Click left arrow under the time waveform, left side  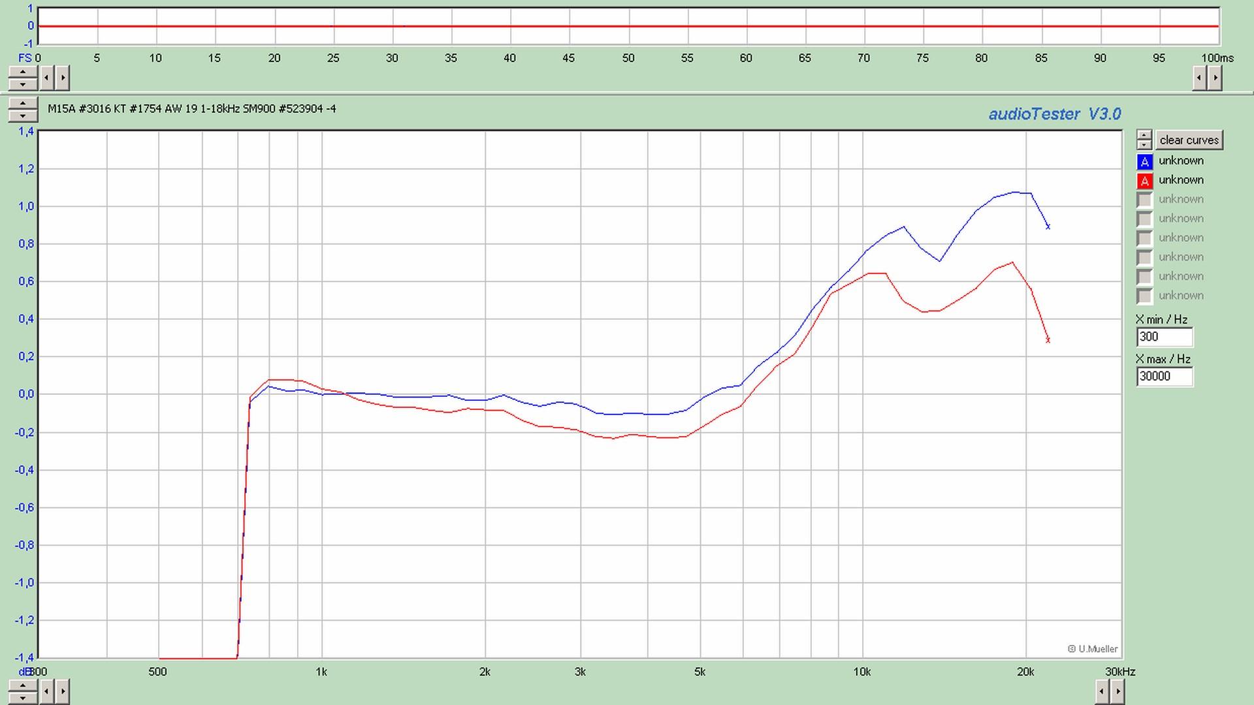point(47,78)
